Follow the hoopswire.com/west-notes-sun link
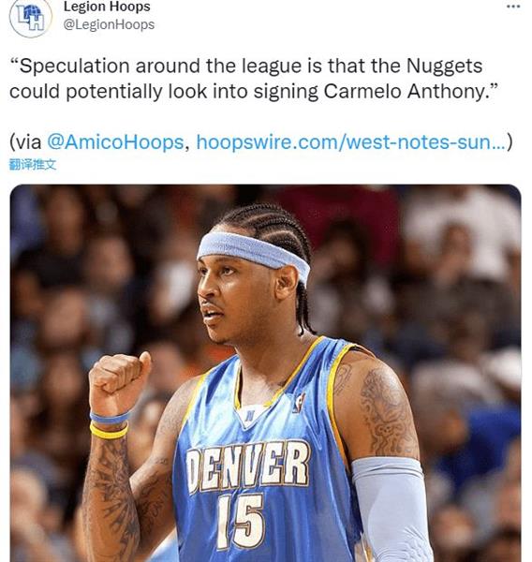The height and width of the screenshot is (562, 532). (x=350, y=141)
